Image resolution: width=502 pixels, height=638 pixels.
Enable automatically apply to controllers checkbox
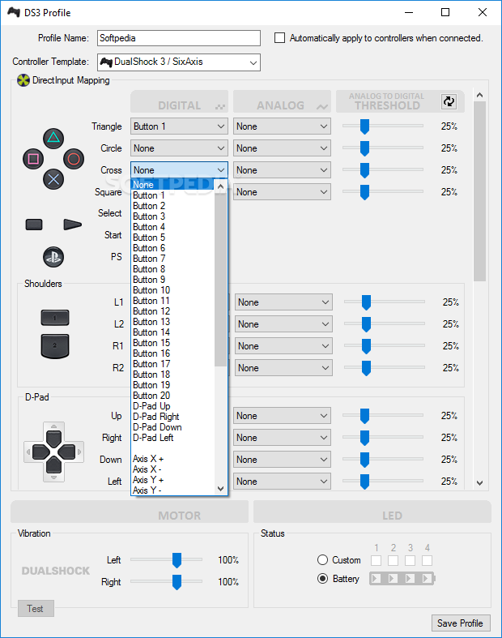click(279, 38)
